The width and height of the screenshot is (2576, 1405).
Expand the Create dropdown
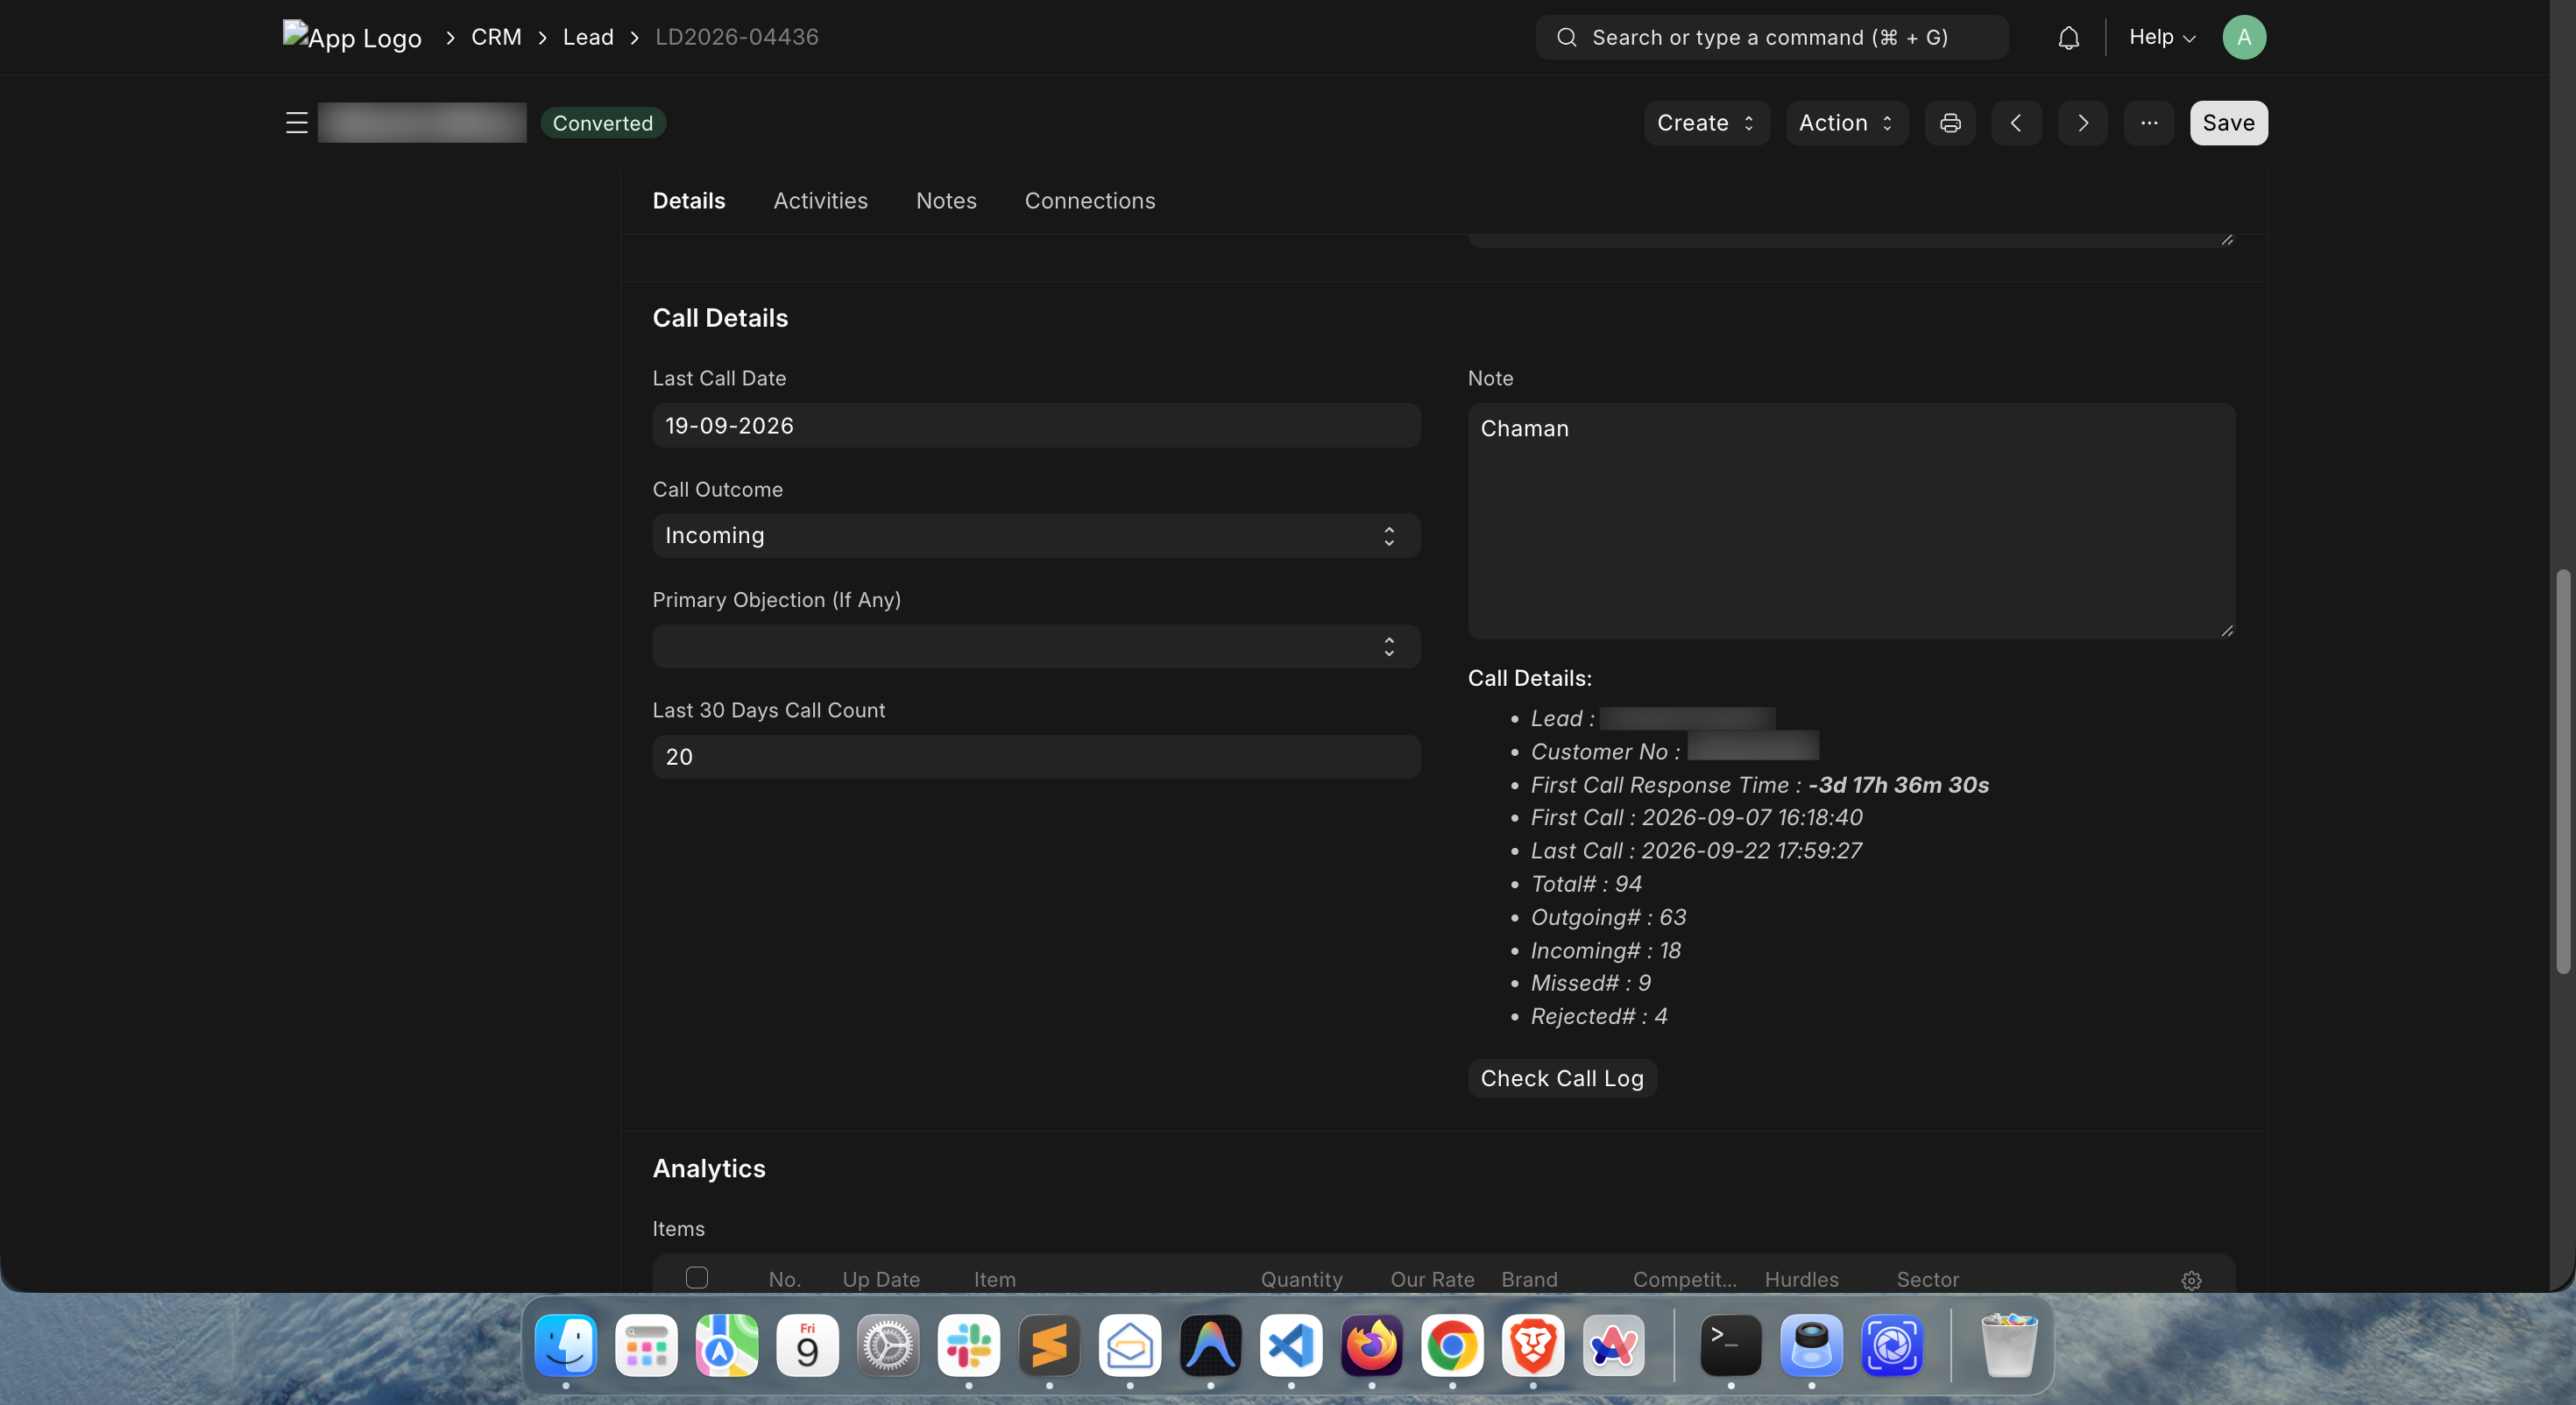[1706, 123]
